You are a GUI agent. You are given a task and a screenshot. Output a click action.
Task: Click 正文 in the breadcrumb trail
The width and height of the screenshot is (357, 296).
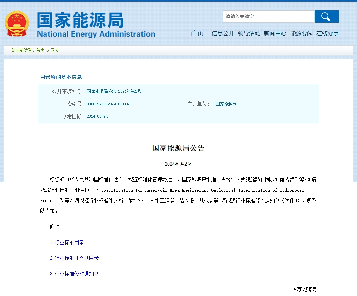55,50
